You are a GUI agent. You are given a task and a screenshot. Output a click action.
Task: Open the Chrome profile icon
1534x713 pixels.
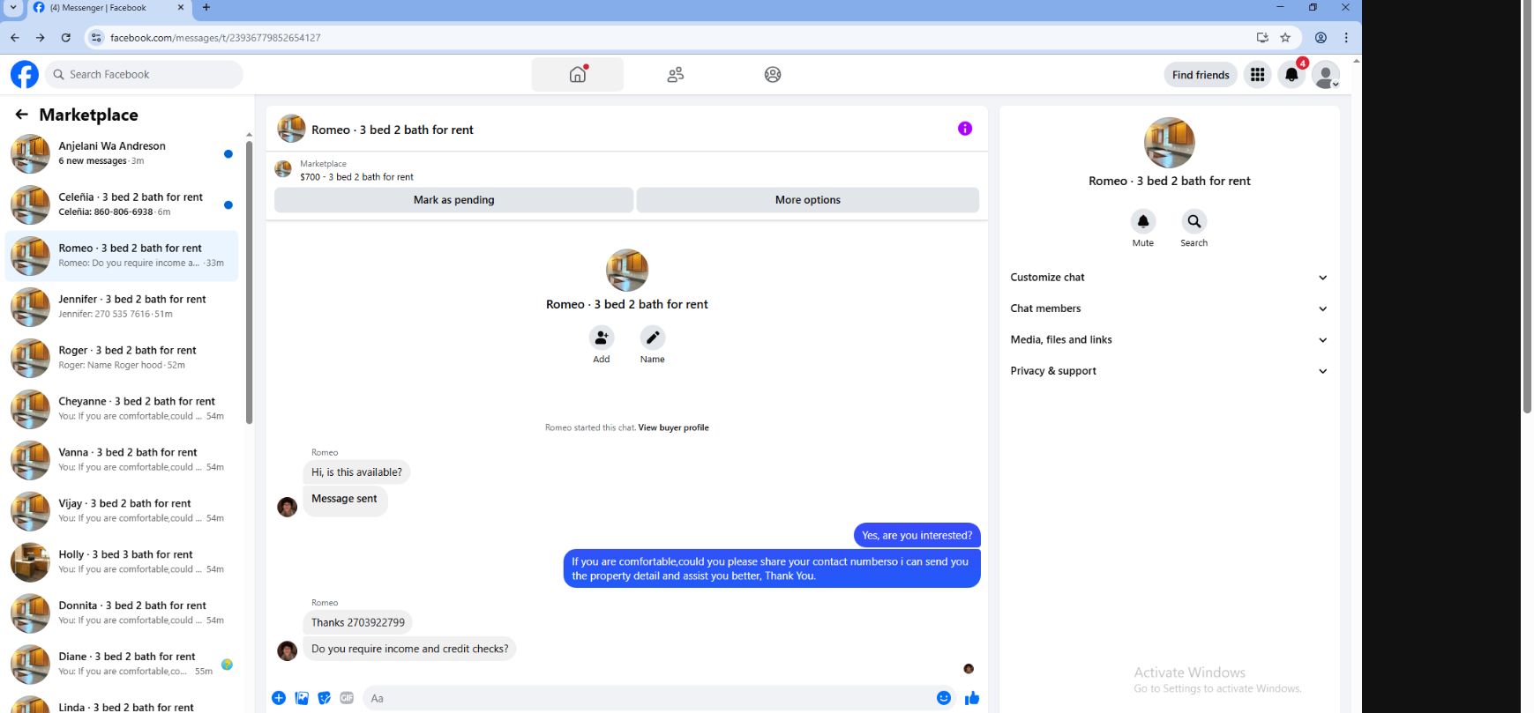[x=1321, y=38]
